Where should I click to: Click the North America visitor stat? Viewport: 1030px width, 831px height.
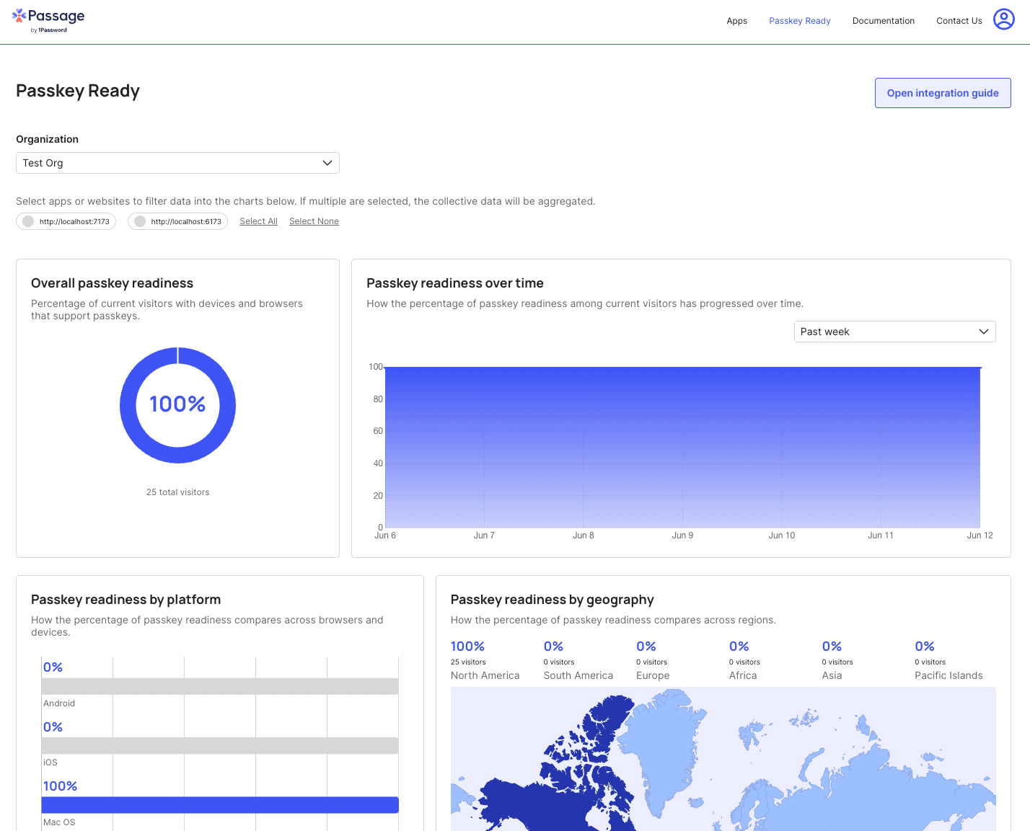click(485, 660)
